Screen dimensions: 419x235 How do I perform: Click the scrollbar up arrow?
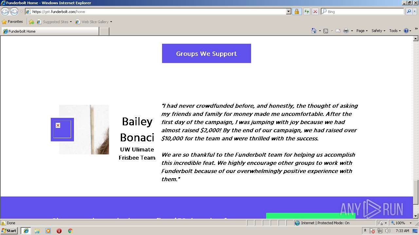pos(416,39)
